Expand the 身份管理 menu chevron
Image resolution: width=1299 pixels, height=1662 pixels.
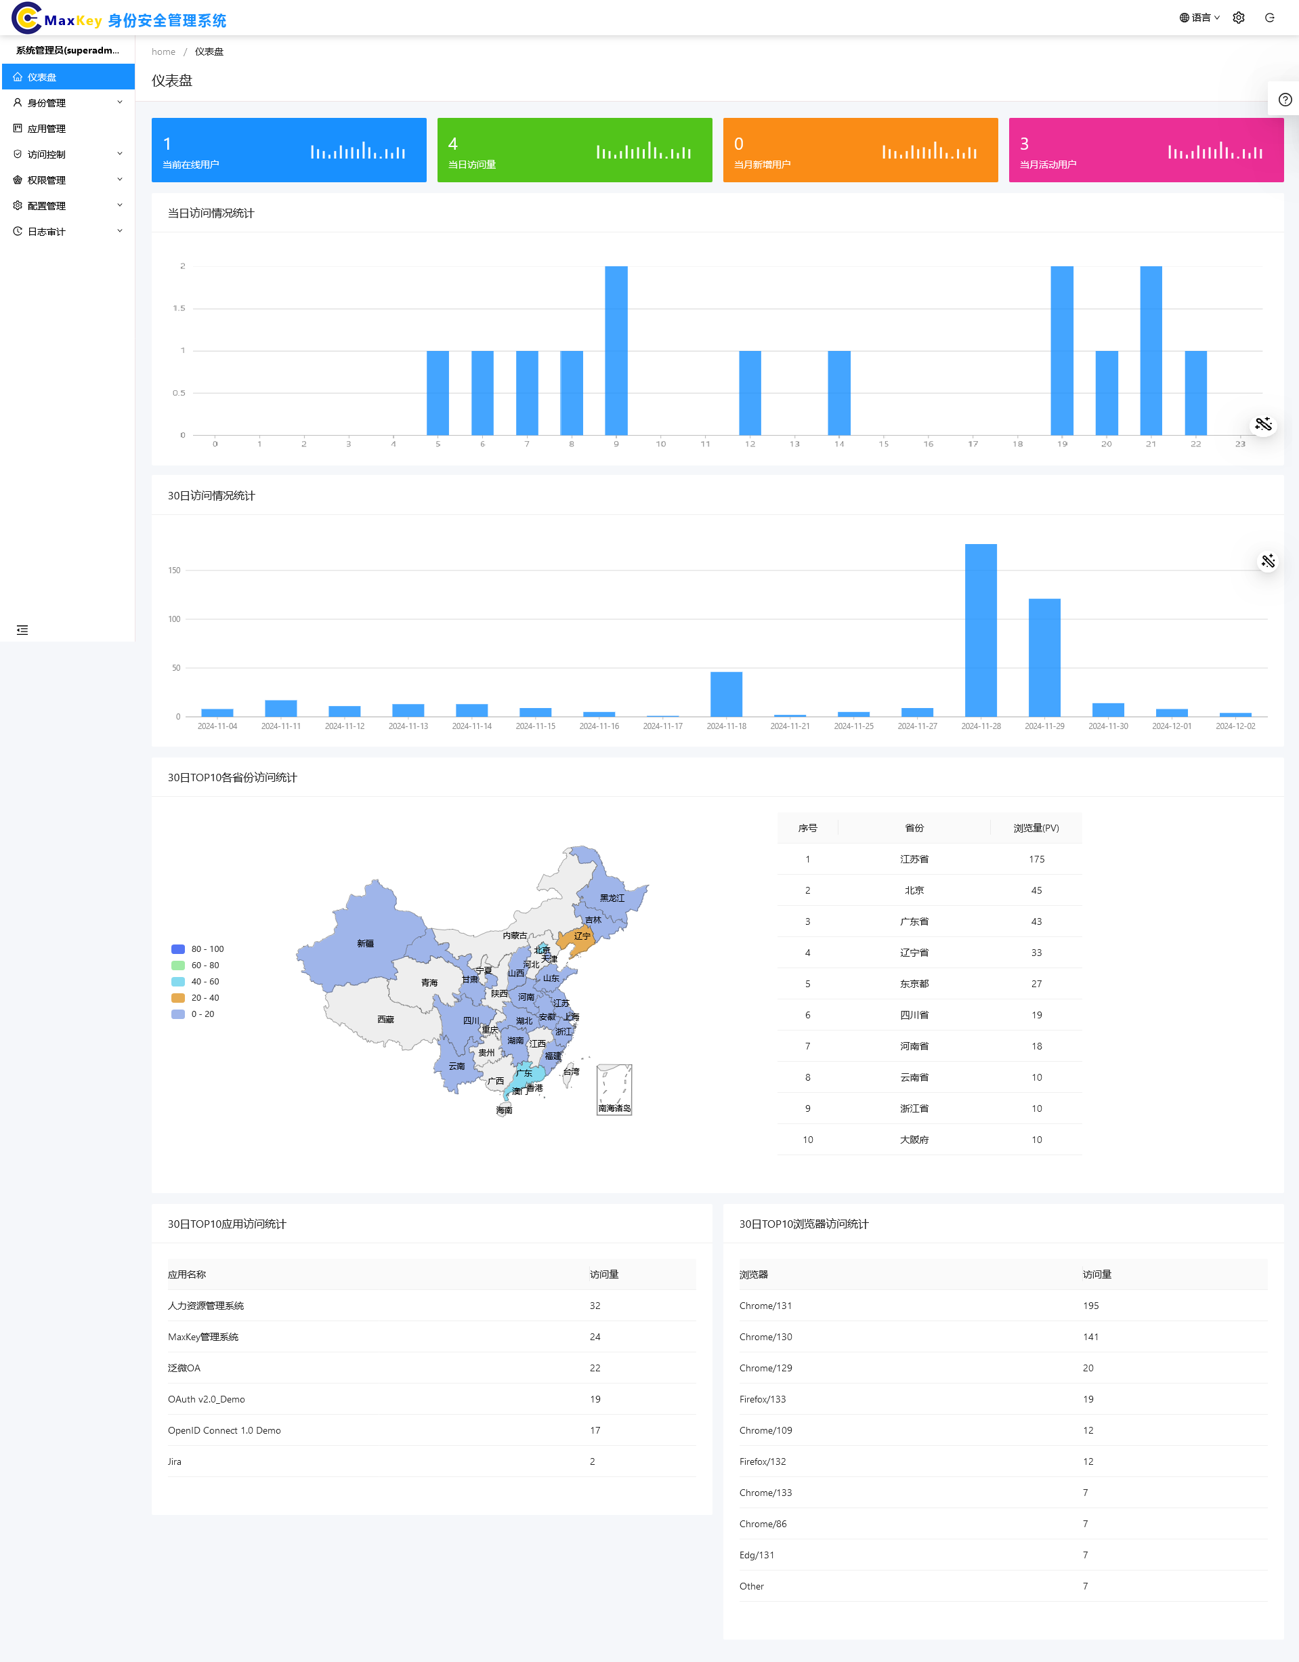[119, 103]
